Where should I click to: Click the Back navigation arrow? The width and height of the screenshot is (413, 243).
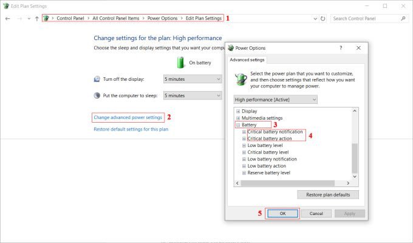[x=7, y=18]
